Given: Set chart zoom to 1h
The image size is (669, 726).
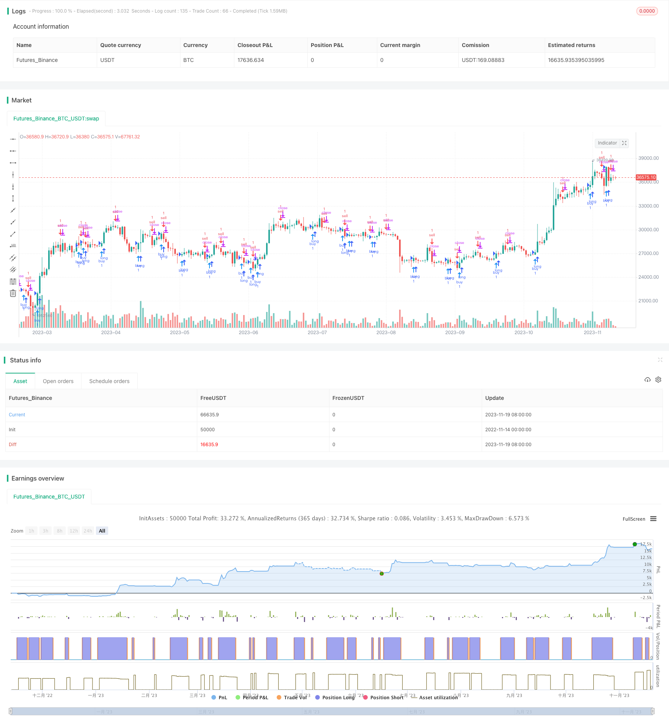Looking at the screenshot, I should click(31, 531).
